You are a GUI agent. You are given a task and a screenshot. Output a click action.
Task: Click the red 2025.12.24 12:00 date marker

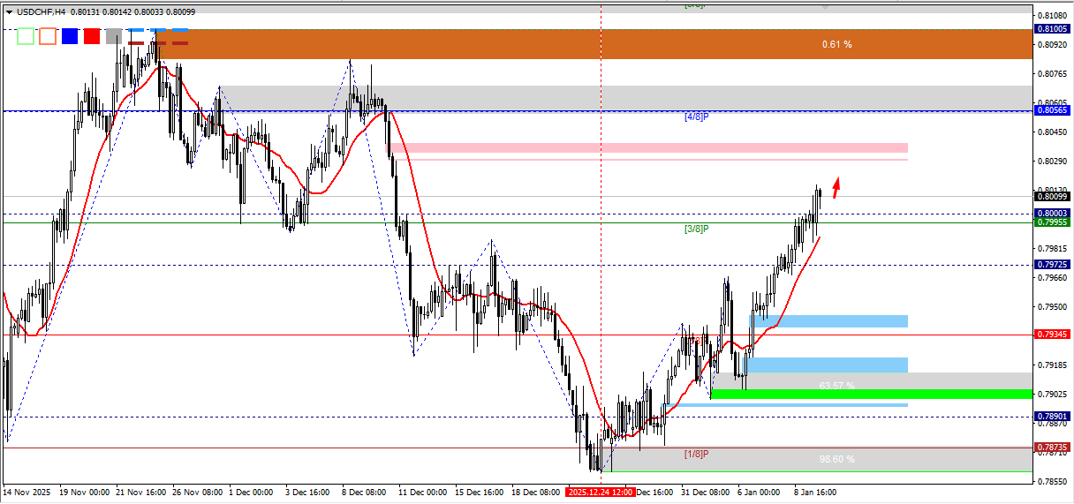click(x=601, y=492)
